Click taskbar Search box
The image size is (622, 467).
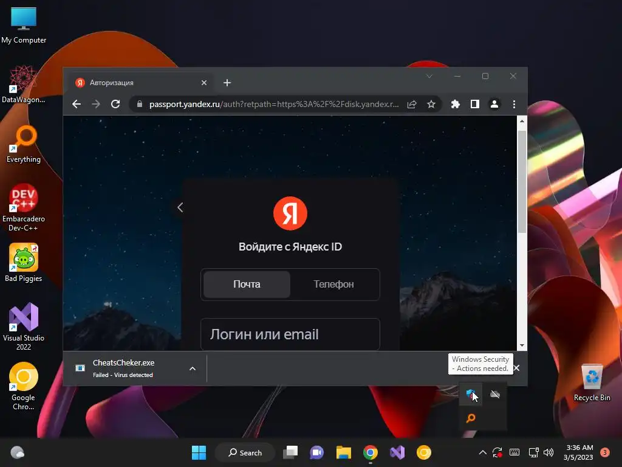tap(245, 452)
